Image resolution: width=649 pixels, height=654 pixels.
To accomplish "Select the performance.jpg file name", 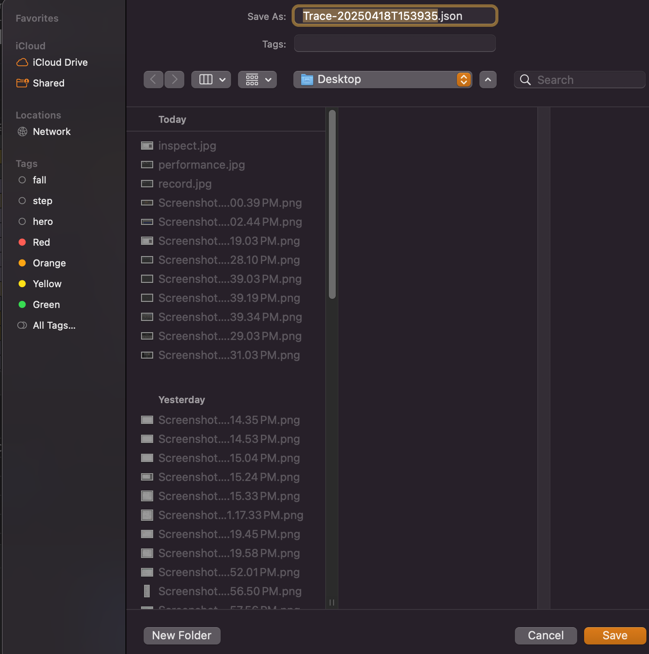I will click(x=202, y=165).
